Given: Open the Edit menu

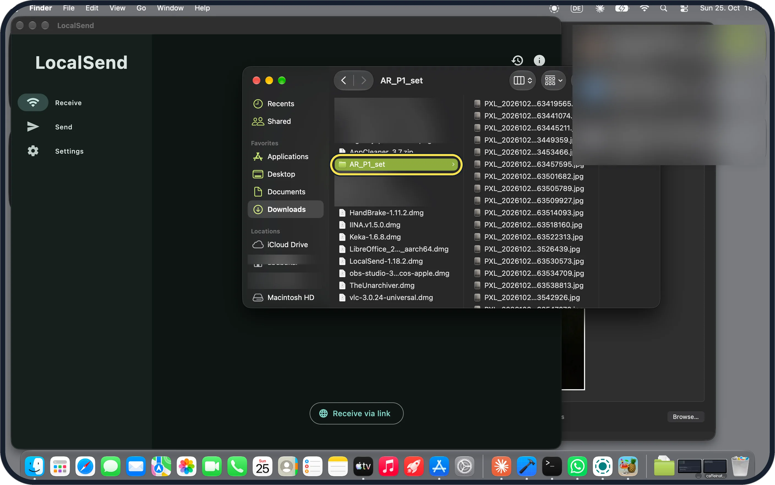Looking at the screenshot, I should click(92, 8).
